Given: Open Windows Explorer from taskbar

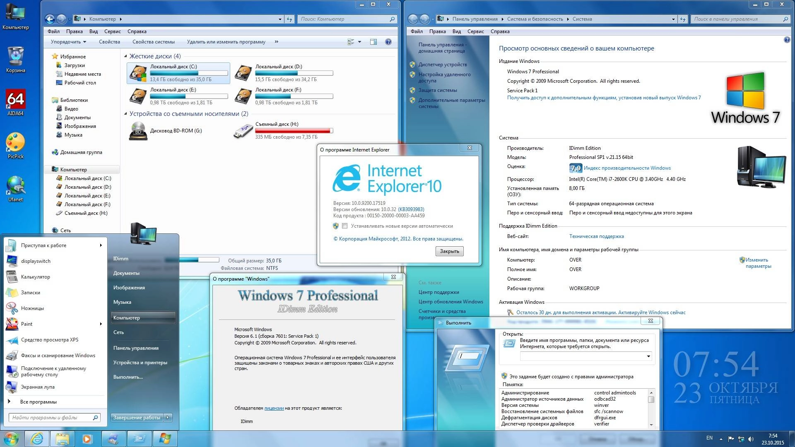Looking at the screenshot, I should [x=63, y=439].
